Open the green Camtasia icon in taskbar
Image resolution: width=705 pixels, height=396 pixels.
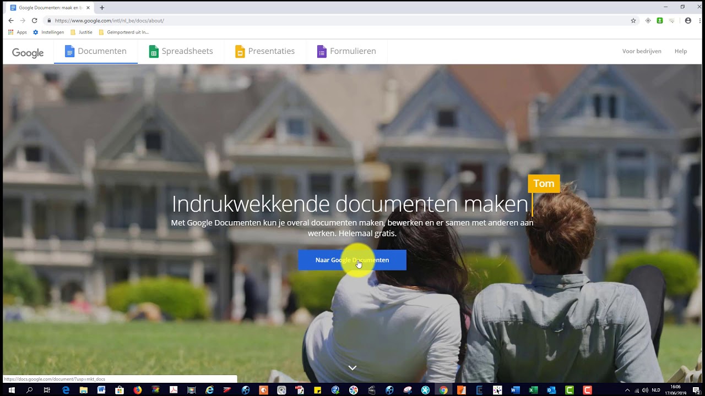coord(570,390)
